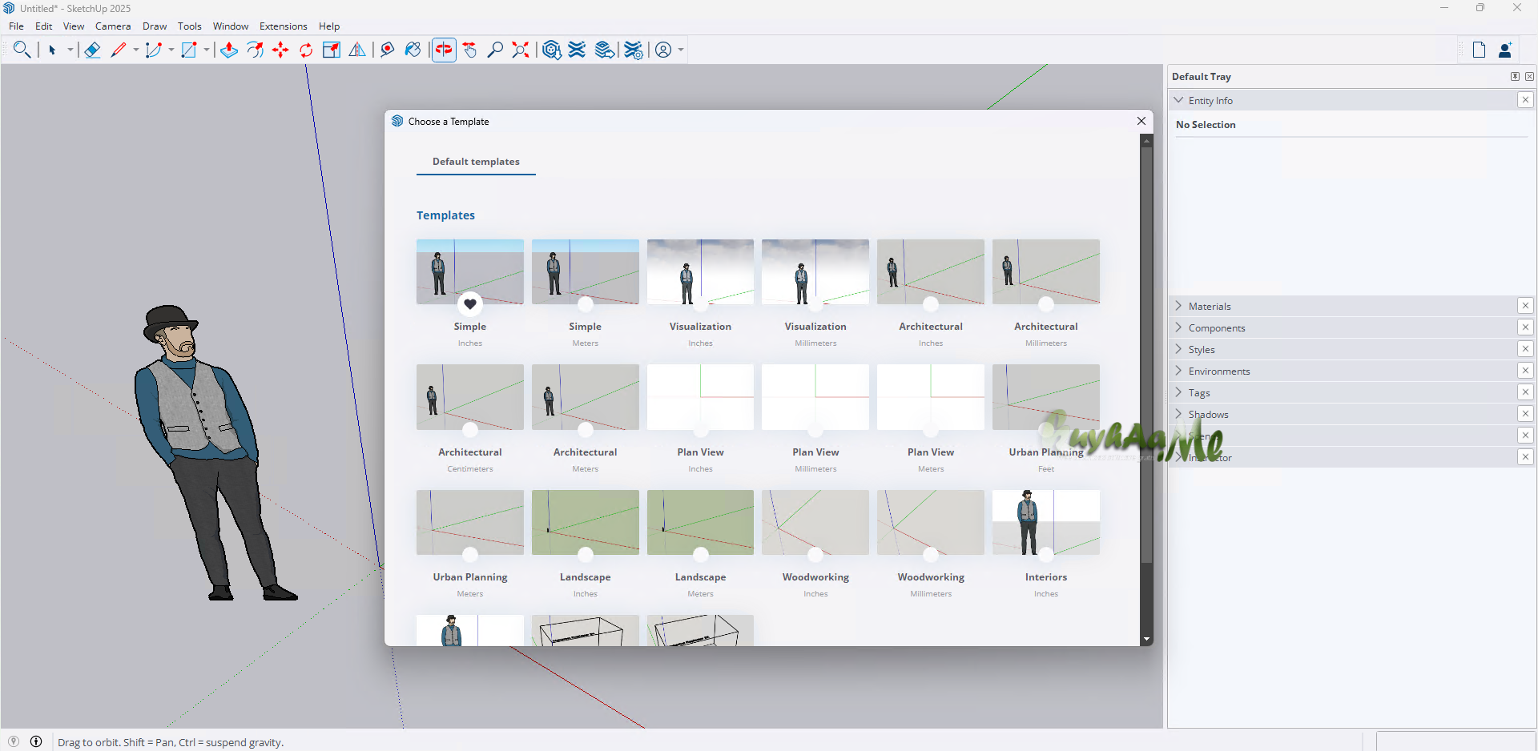
Task: Collapse the Entity Info panel
Action: (x=1178, y=100)
